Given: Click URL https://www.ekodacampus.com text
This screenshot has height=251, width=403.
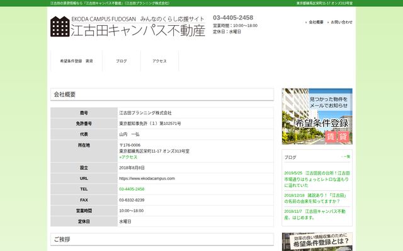Looking at the screenshot, I should point(147,178).
